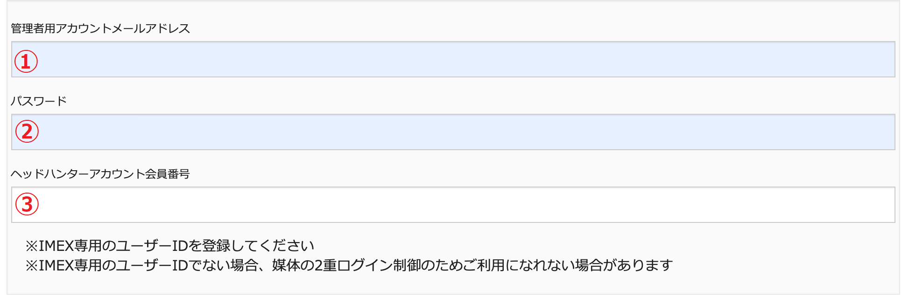The width and height of the screenshot is (902, 305).
Task: Click the ヘッドハンターアカウント会員番号 input field
Action: point(453,205)
